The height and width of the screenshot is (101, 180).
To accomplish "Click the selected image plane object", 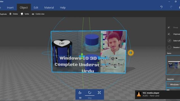I will [89, 52].
